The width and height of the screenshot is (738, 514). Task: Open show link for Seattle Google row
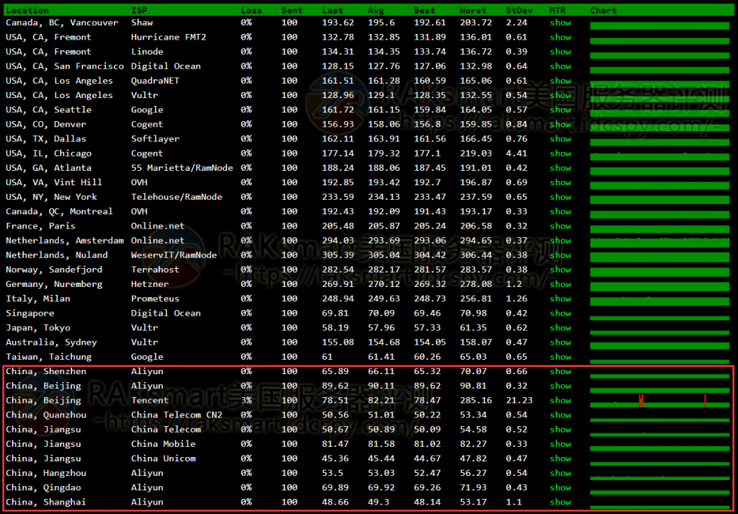coord(560,110)
